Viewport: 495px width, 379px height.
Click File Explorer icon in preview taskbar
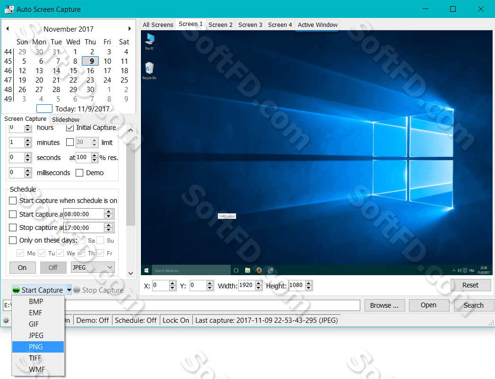click(x=248, y=270)
